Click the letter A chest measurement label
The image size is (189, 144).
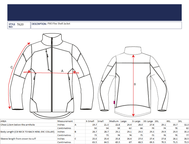62,71
